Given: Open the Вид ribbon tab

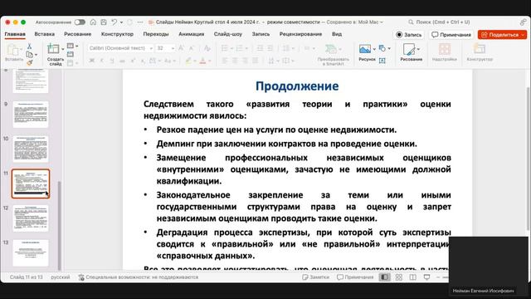Looking at the screenshot, I should (x=337, y=34).
